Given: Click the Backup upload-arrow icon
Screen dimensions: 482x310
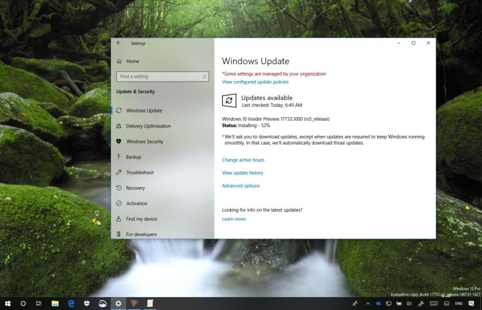Looking at the screenshot, I should [x=119, y=157].
